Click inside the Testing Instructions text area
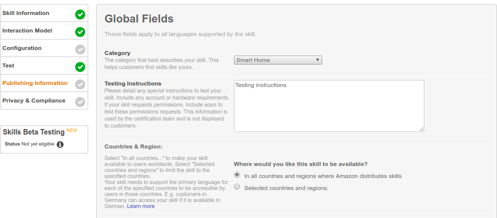 coord(329,106)
